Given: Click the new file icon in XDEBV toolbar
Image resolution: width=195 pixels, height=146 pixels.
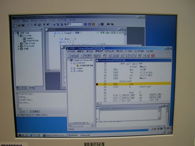Looking at the screenshot, I should pos(69,56).
